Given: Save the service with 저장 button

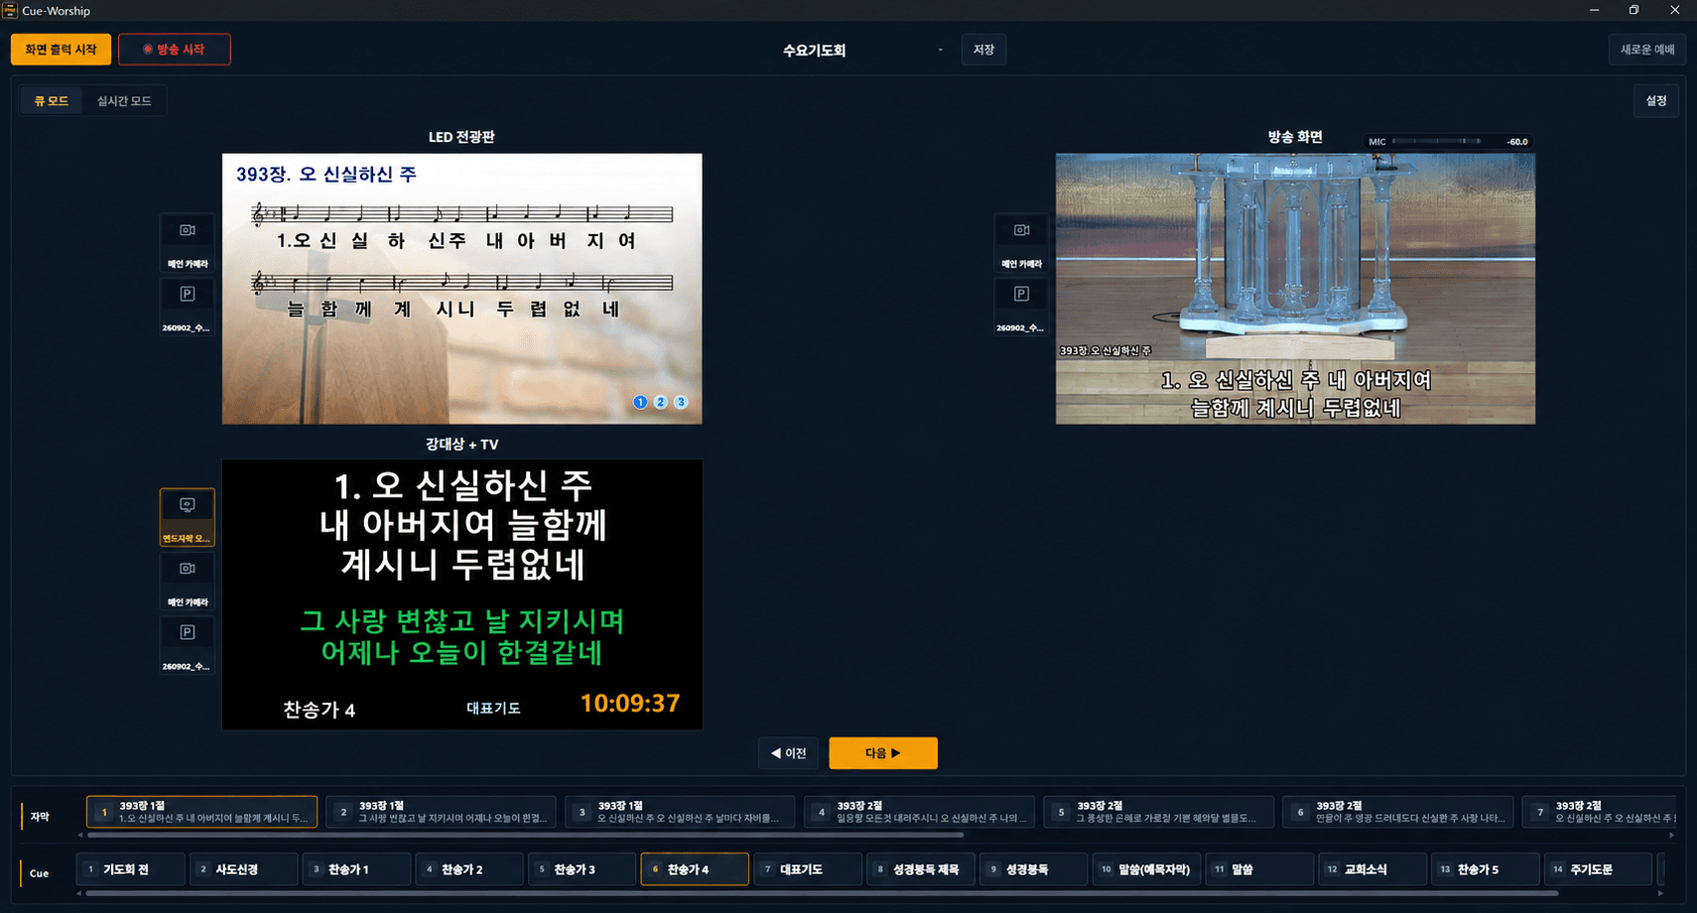Looking at the screenshot, I should pyautogui.click(x=983, y=50).
